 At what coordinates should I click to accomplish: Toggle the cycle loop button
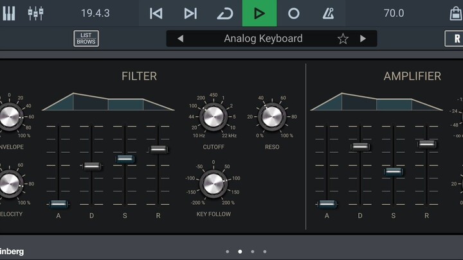tap(224, 13)
